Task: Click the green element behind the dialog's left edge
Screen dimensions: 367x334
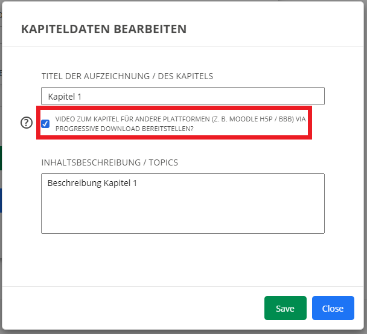Action: [x=1, y=158]
